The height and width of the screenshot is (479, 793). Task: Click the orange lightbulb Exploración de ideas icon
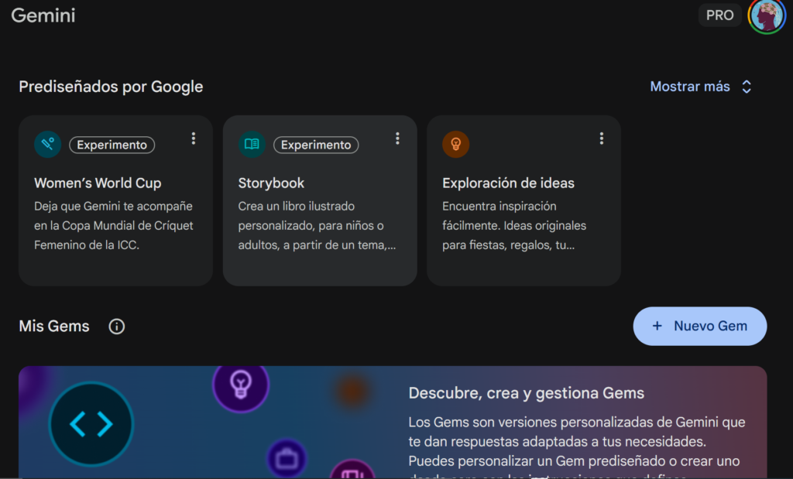[455, 145]
